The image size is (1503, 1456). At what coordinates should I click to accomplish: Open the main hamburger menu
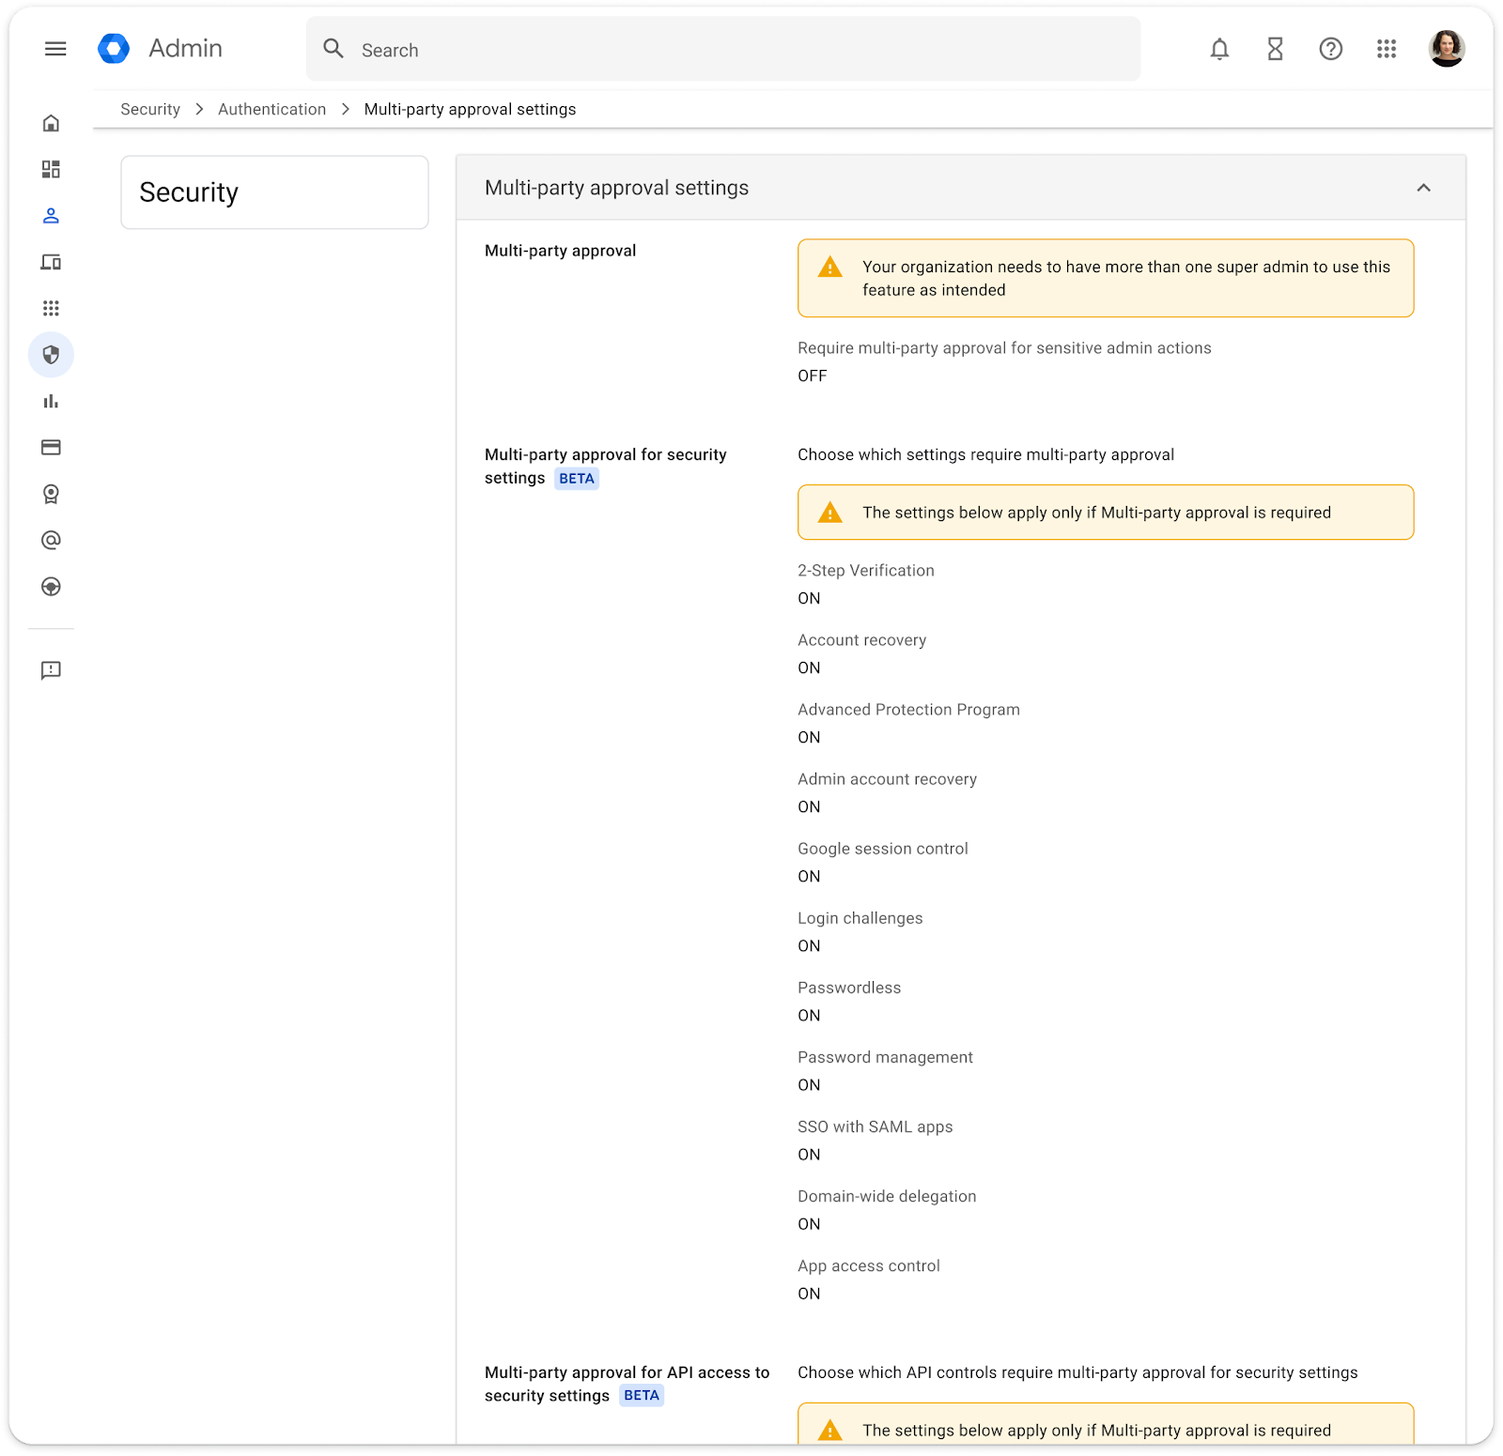coord(55,49)
